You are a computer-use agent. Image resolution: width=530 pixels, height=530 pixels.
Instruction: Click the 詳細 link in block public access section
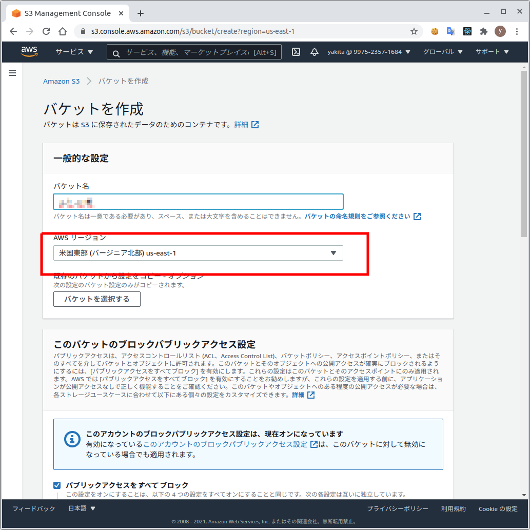pyautogui.click(x=298, y=395)
